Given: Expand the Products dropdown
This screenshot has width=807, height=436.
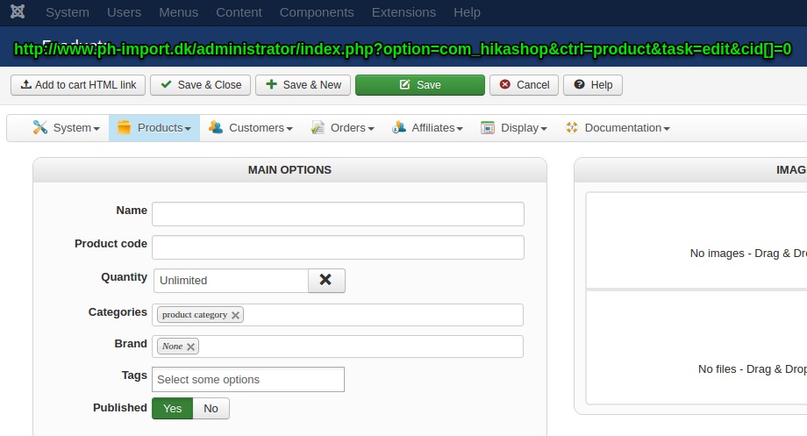Looking at the screenshot, I should pyautogui.click(x=154, y=128).
